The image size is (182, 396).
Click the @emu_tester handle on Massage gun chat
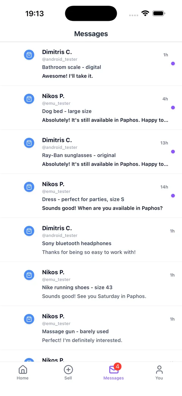pos(56,323)
